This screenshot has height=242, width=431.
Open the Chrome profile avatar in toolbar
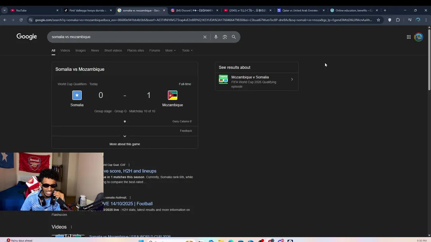[x=418, y=20]
